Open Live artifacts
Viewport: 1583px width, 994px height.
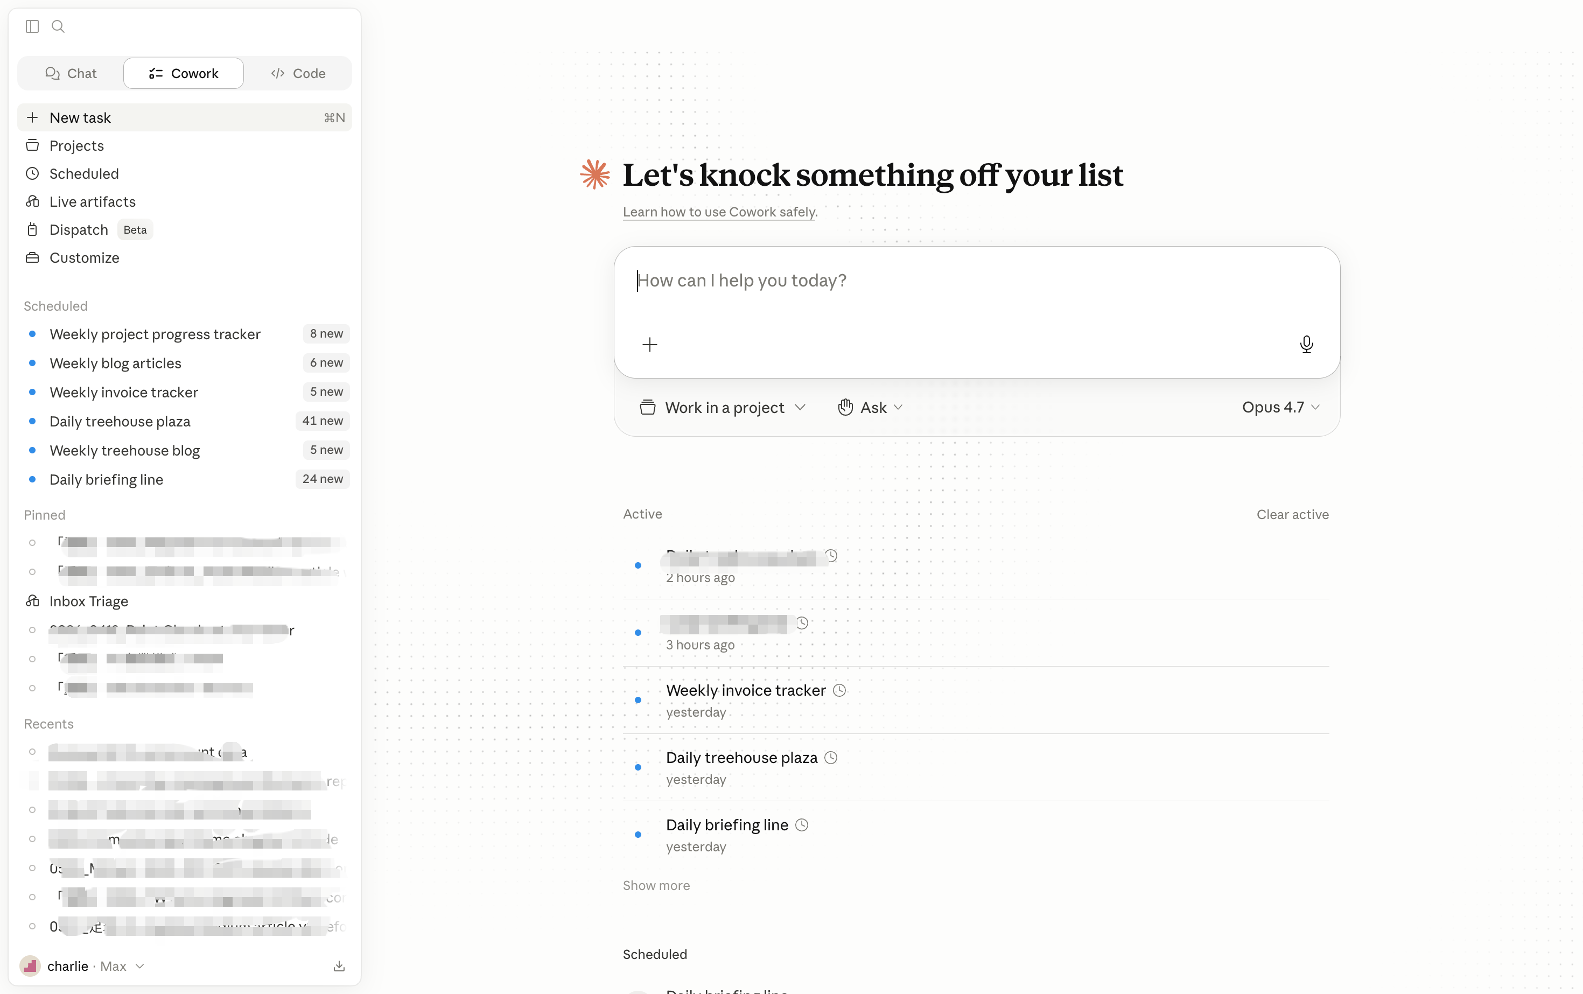185,202
